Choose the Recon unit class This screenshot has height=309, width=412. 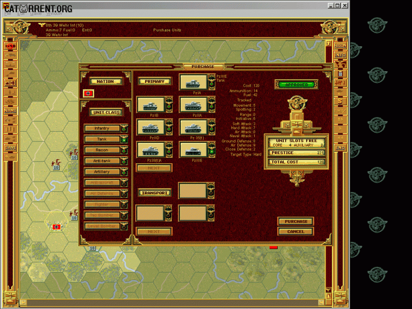click(102, 150)
